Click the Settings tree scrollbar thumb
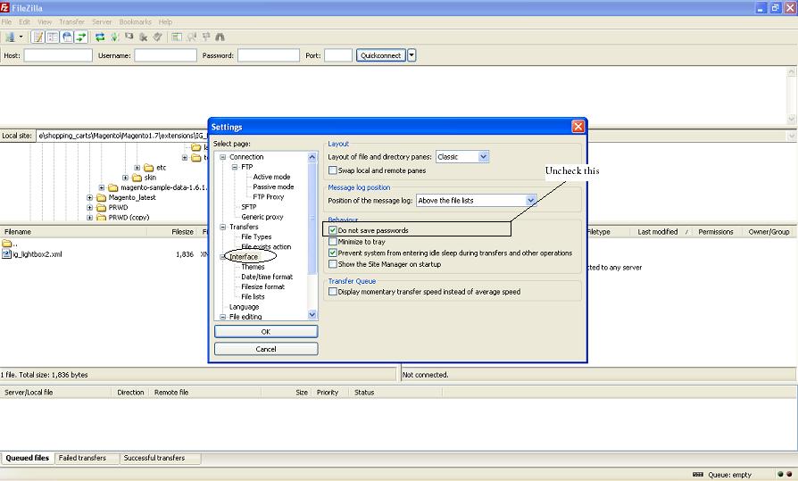 [312, 219]
